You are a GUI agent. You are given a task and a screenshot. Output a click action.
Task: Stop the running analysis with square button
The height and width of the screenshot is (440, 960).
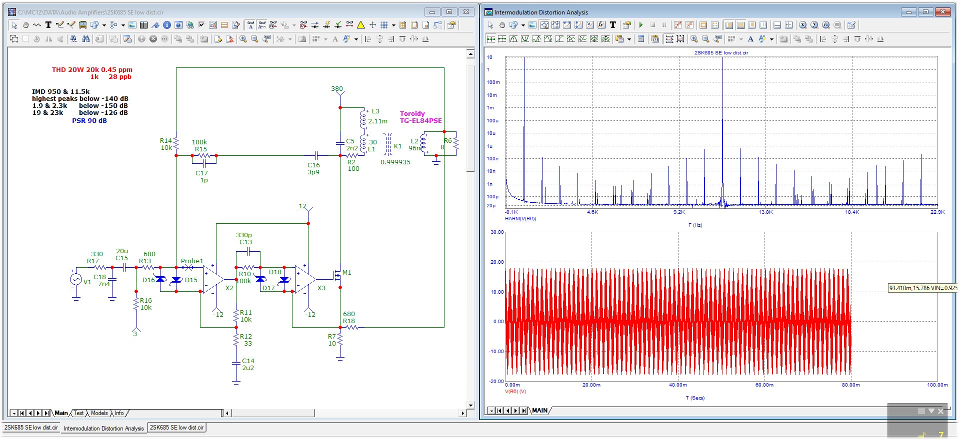(x=652, y=25)
